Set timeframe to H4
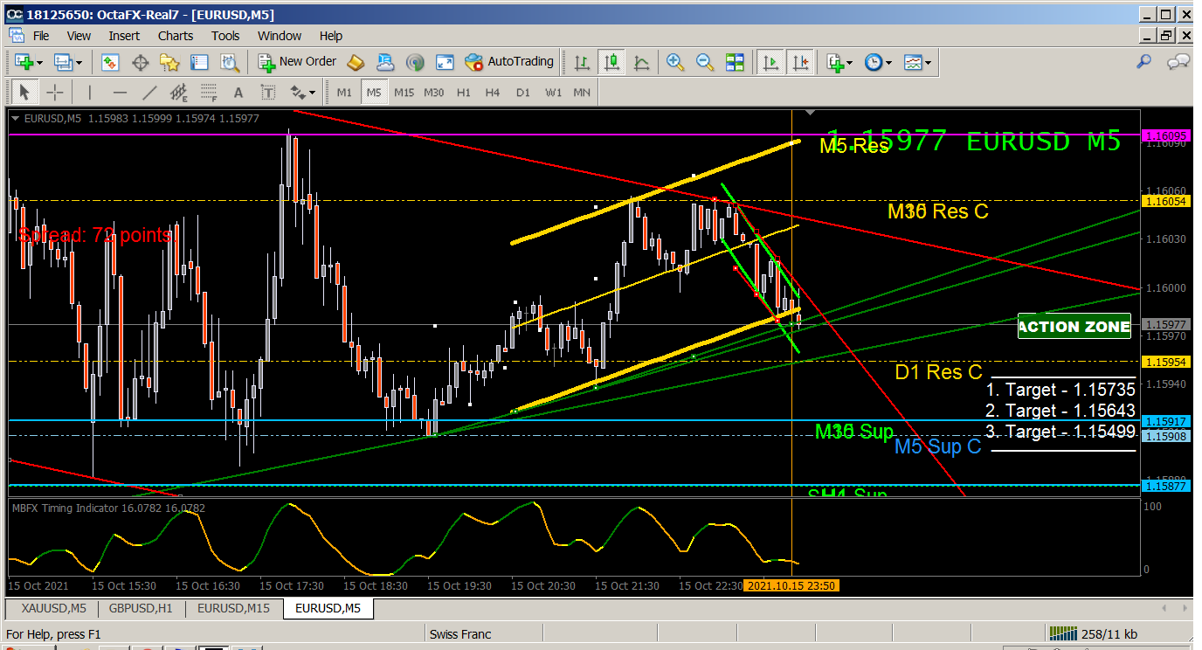1202x650 pixels. click(x=493, y=92)
